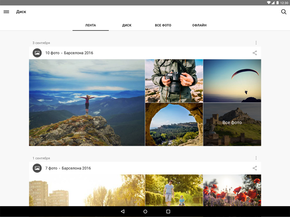Tap the search magnifier icon
The image size is (290, 217).
coord(283,12)
